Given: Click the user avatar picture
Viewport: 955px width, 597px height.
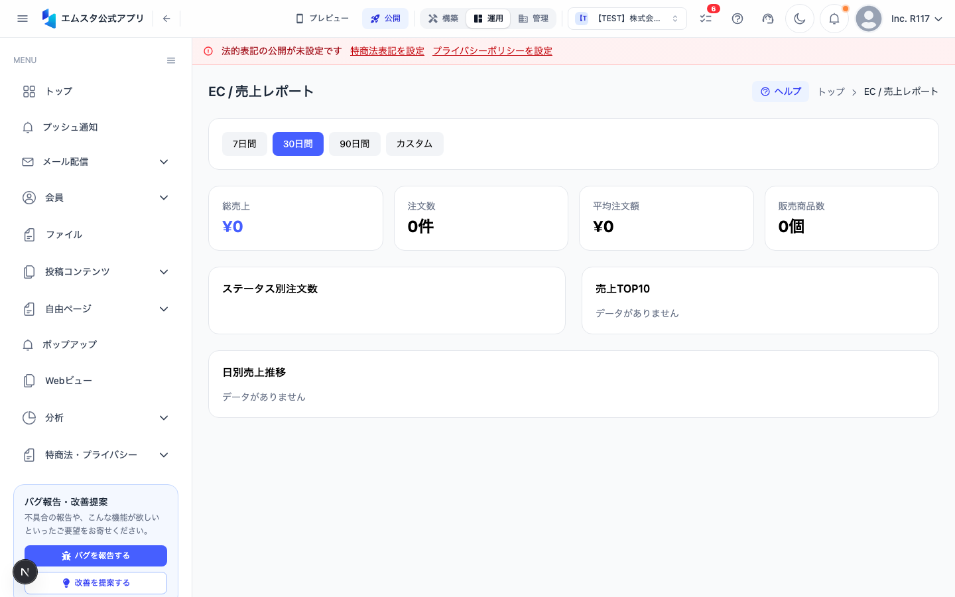Looking at the screenshot, I should (x=869, y=19).
